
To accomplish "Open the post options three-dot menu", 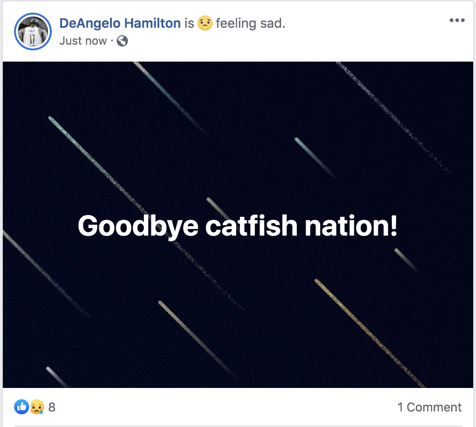I will click(x=457, y=20).
